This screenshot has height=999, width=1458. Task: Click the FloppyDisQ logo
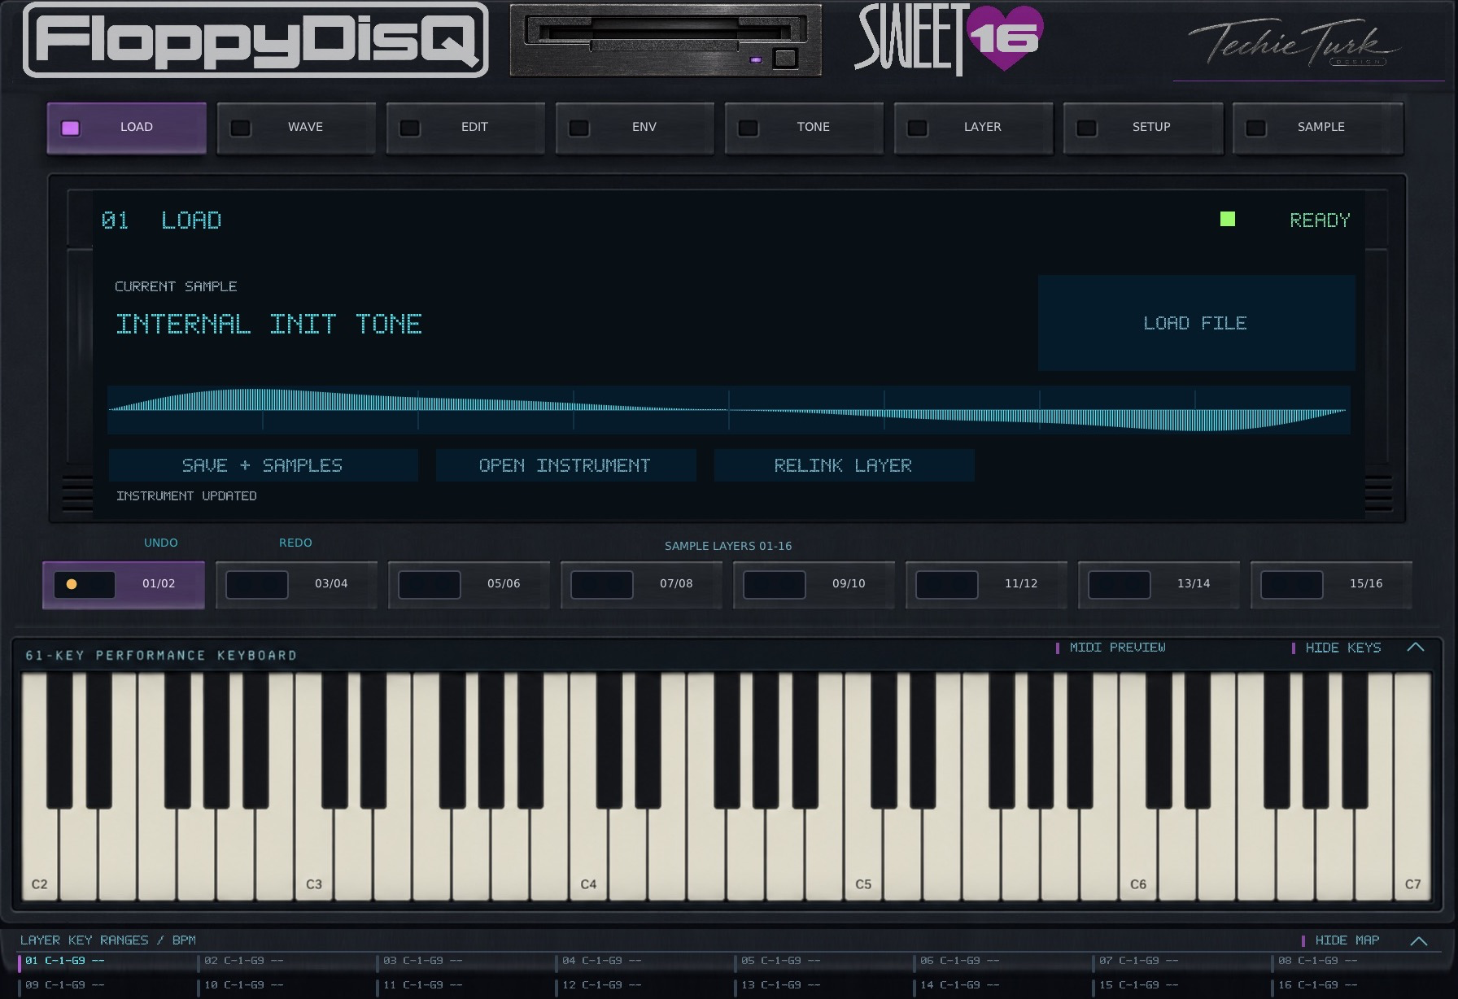(x=256, y=40)
